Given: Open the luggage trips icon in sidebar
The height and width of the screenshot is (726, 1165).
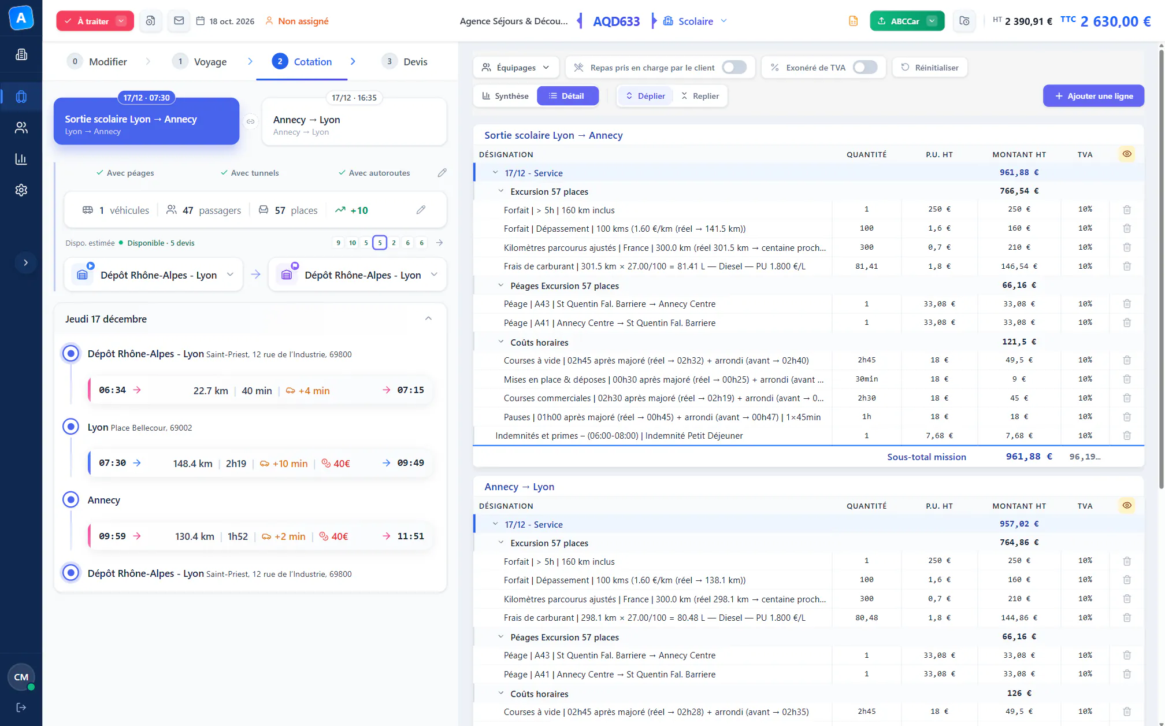Looking at the screenshot, I should coord(21,97).
